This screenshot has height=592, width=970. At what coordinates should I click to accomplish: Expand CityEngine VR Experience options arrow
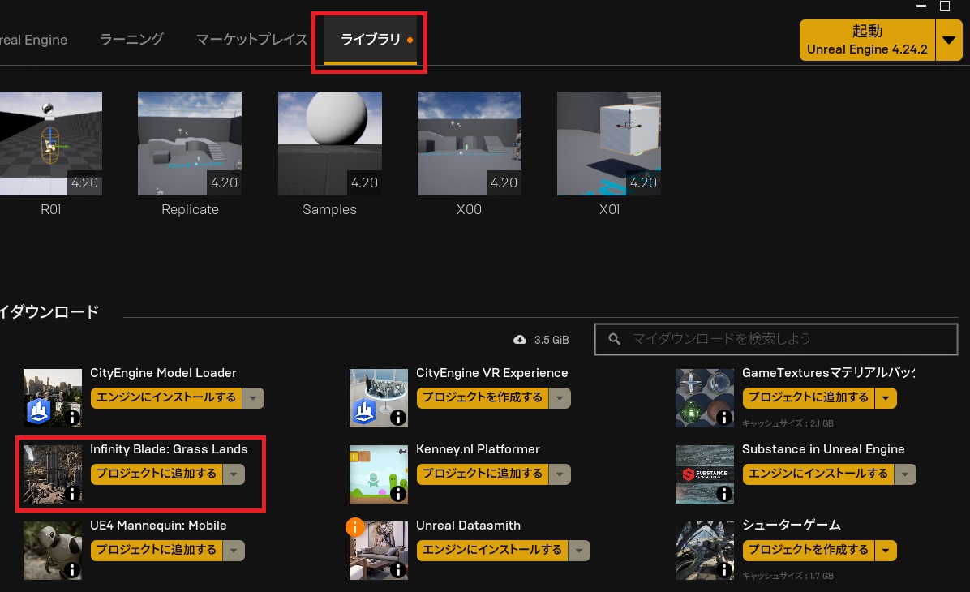tap(560, 397)
